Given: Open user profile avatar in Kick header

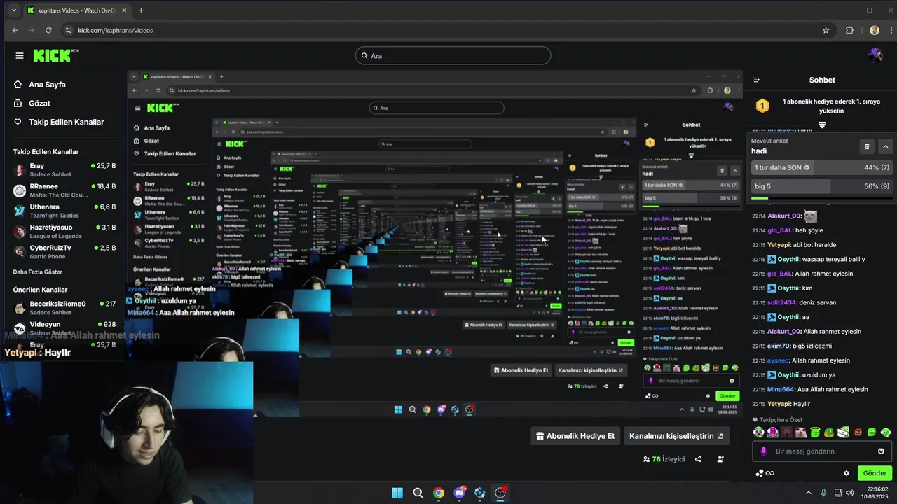Looking at the screenshot, I should 875,55.
